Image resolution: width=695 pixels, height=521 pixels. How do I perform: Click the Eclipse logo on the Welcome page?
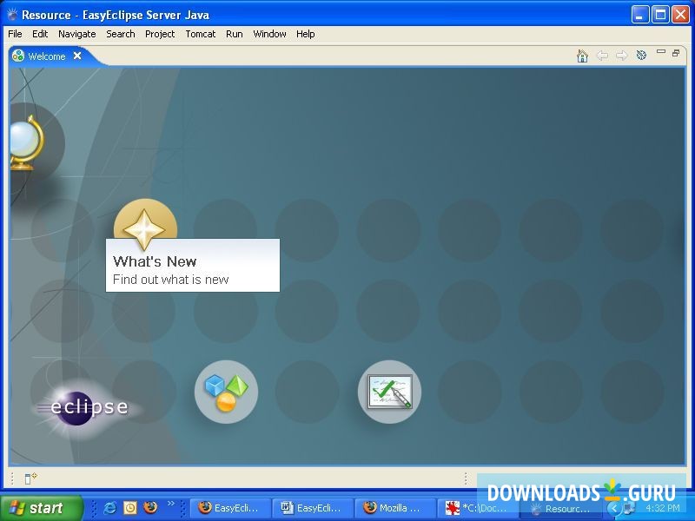pyautogui.click(x=81, y=406)
